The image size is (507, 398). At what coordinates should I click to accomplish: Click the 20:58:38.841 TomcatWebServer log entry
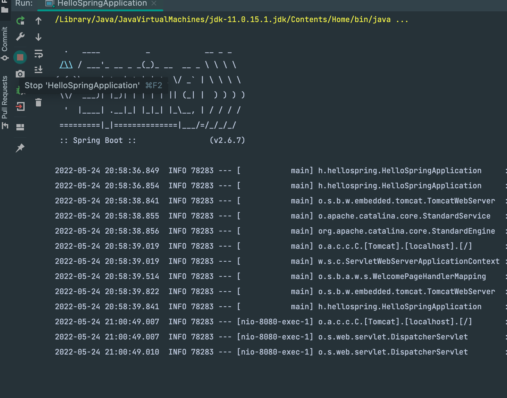pos(280,201)
